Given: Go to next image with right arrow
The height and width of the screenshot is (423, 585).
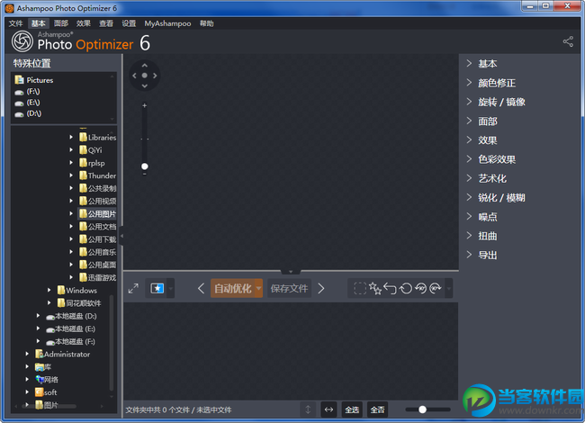Looking at the screenshot, I should coord(321,288).
